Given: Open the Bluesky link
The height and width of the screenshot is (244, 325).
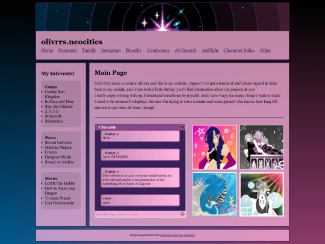Looking at the screenshot, I should (134, 50).
